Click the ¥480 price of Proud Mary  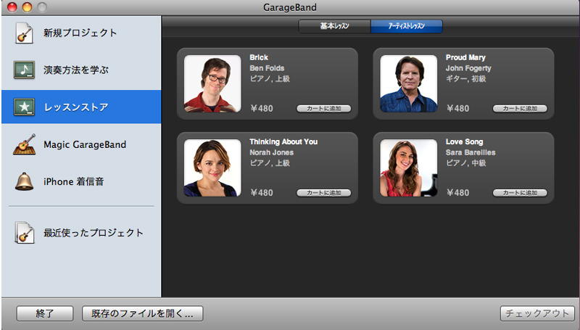coord(457,108)
